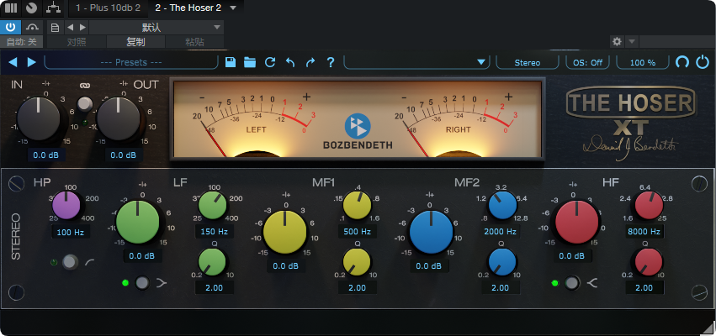Open the plugin tab list dropdown arrow
This screenshot has height=336, width=716.
coord(233,8)
